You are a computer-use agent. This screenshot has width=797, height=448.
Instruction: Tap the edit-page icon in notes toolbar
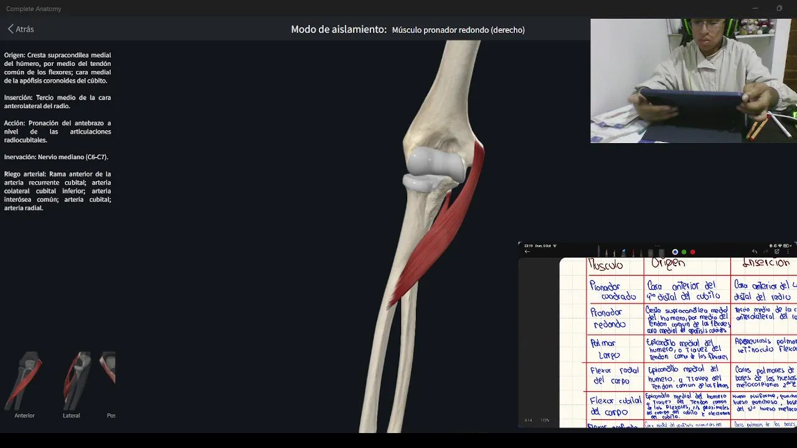tap(777, 251)
